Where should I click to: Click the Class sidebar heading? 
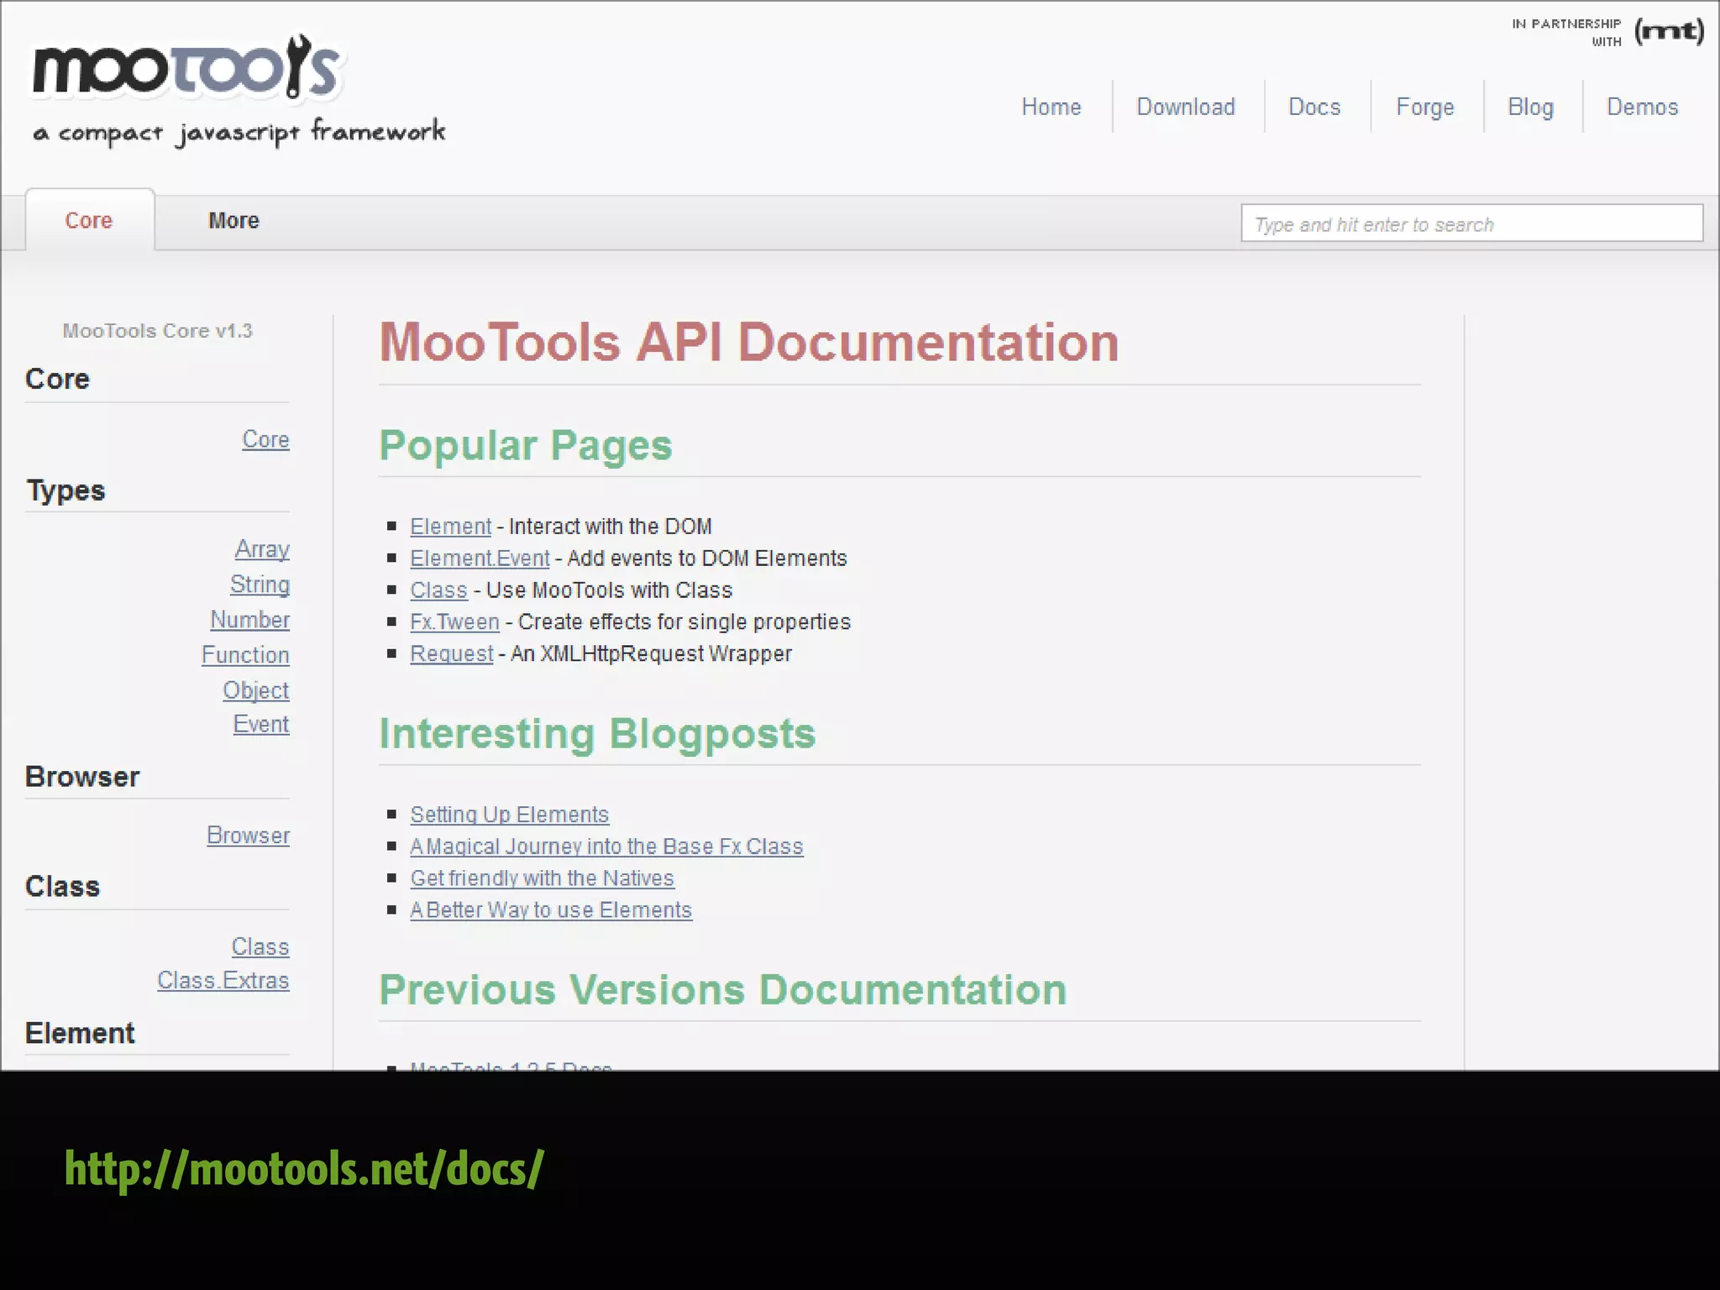pyautogui.click(x=62, y=887)
